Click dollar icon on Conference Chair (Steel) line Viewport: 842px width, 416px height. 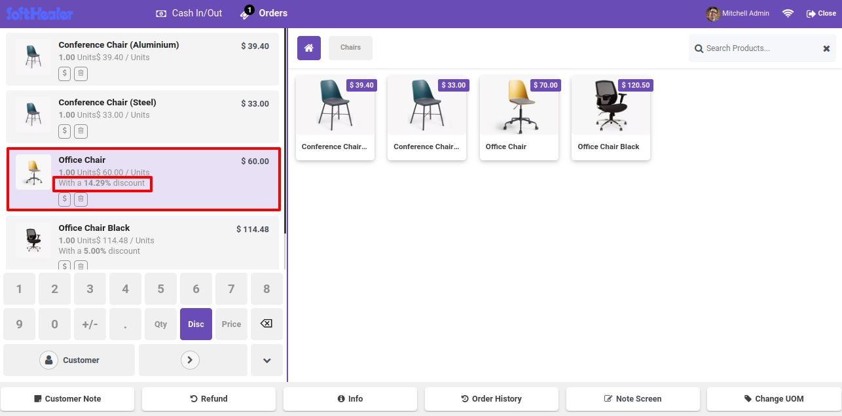[x=64, y=131]
